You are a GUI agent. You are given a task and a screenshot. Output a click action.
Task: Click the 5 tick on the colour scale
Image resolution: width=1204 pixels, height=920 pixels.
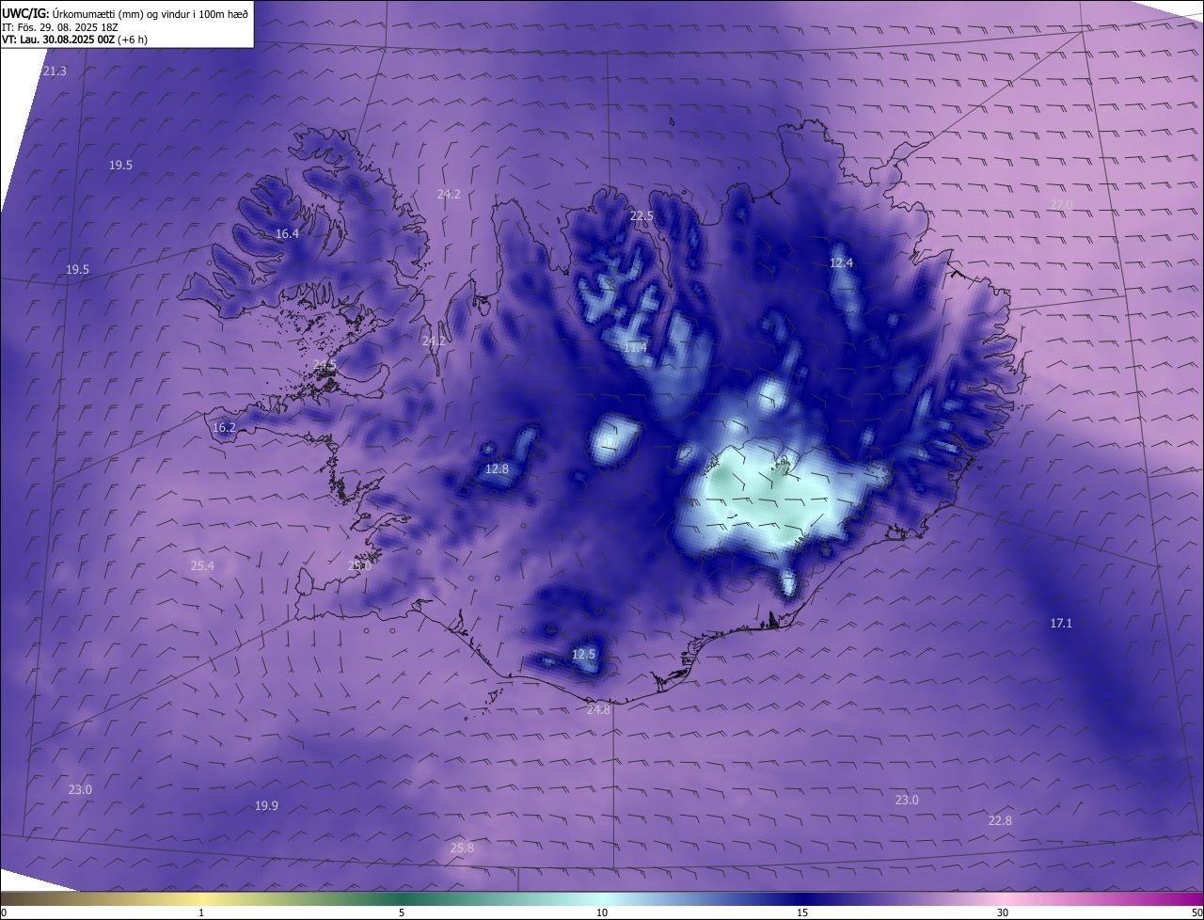coord(402,913)
